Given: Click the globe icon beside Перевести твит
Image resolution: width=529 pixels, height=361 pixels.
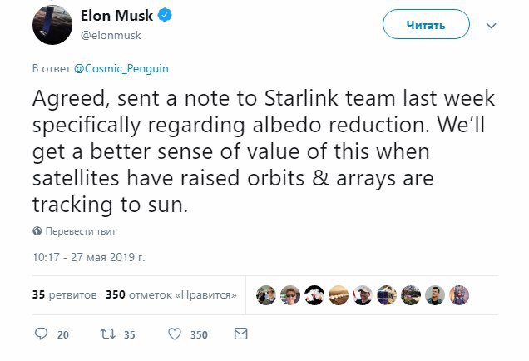Looking at the screenshot, I should [37, 230].
